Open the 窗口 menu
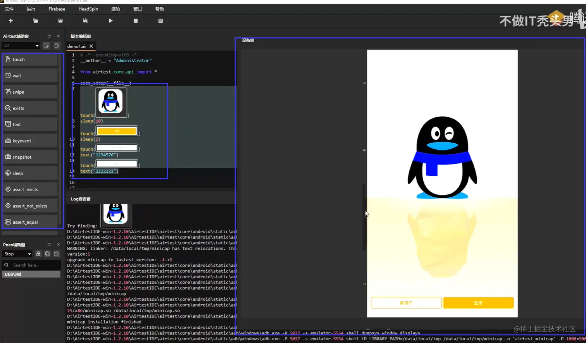Viewport: 586px width, 343px height. click(x=138, y=9)
